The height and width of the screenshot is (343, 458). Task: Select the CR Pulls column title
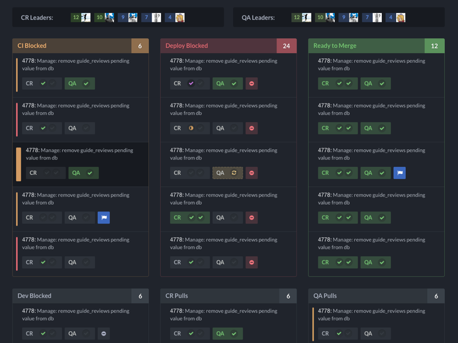pyautogui.click(x=177, y=296)
